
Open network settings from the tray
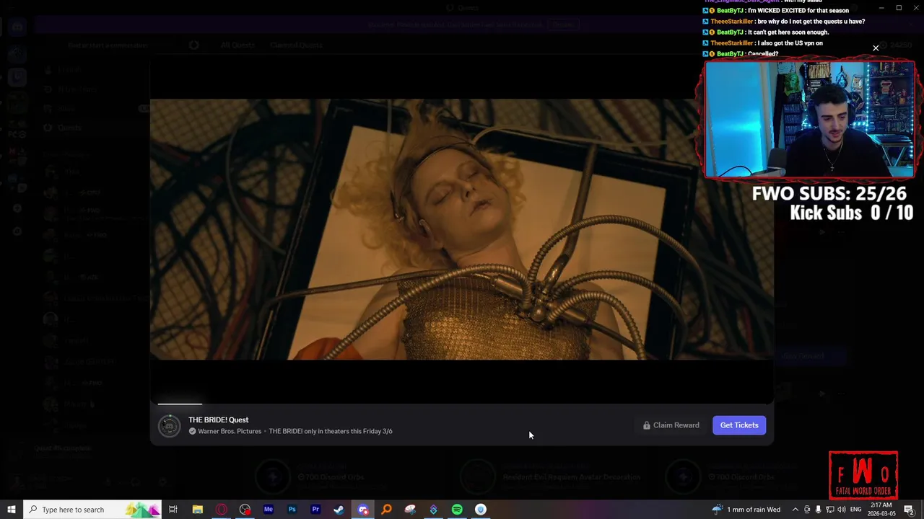[829, 510]
